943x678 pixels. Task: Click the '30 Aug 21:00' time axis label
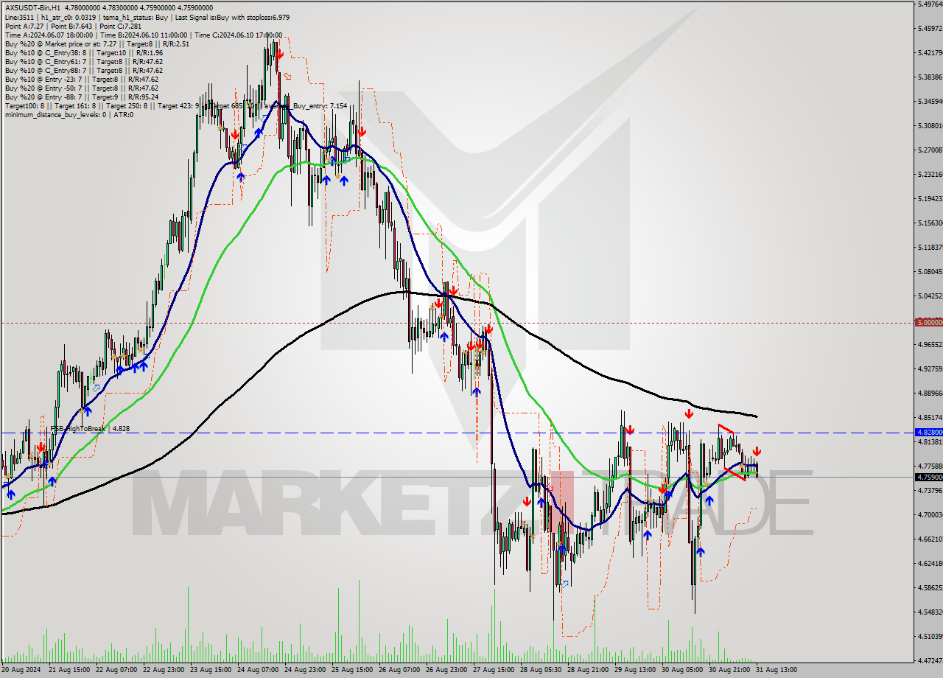pos(730,669)
